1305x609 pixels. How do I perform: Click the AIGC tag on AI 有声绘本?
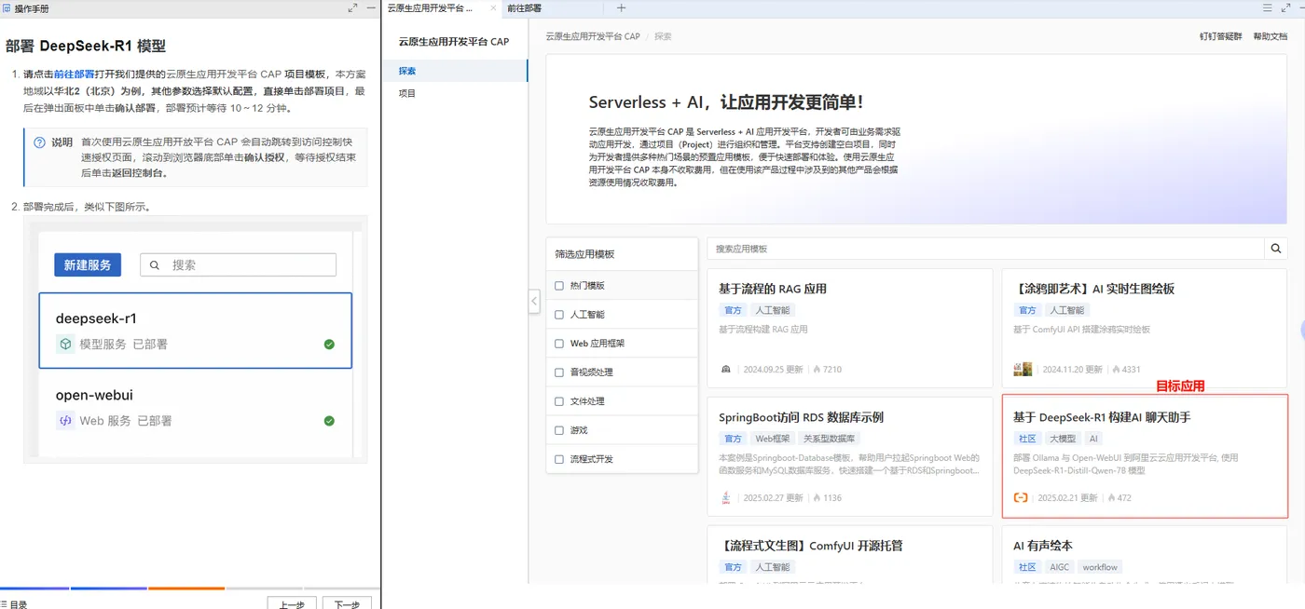click(x=1060, y=567)
